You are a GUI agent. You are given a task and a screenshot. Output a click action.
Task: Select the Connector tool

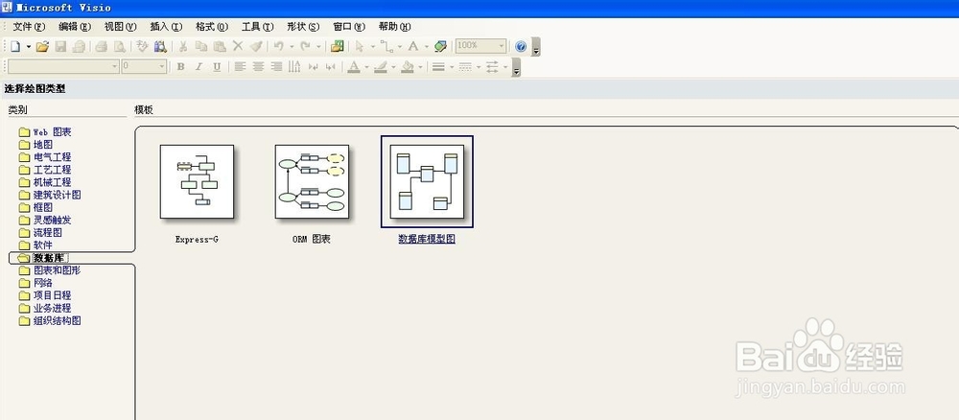tap(386, 46)
